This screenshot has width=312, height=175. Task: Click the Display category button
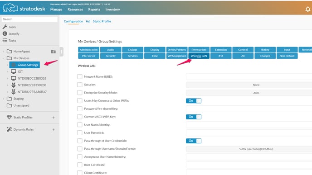pos(155,50)
